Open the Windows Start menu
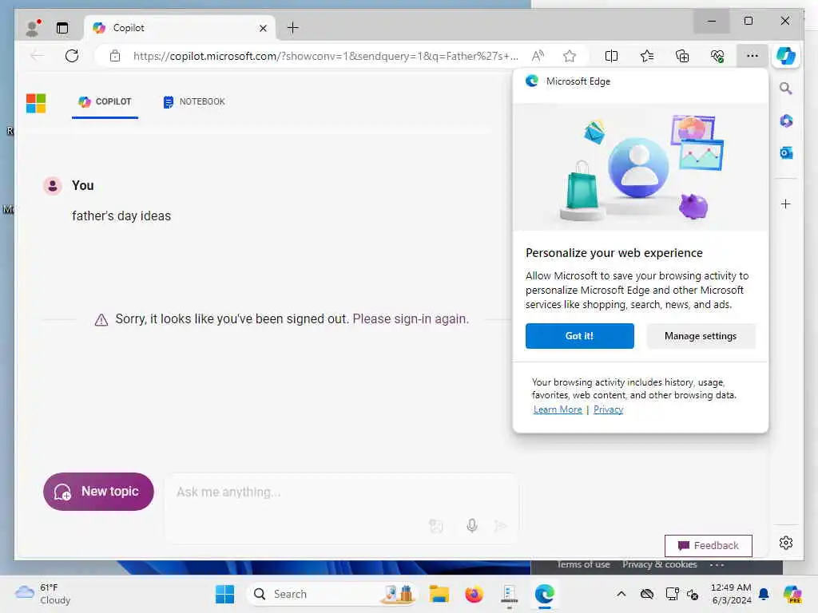This screenshot has width=818, height=613. [x=224, y=594]
